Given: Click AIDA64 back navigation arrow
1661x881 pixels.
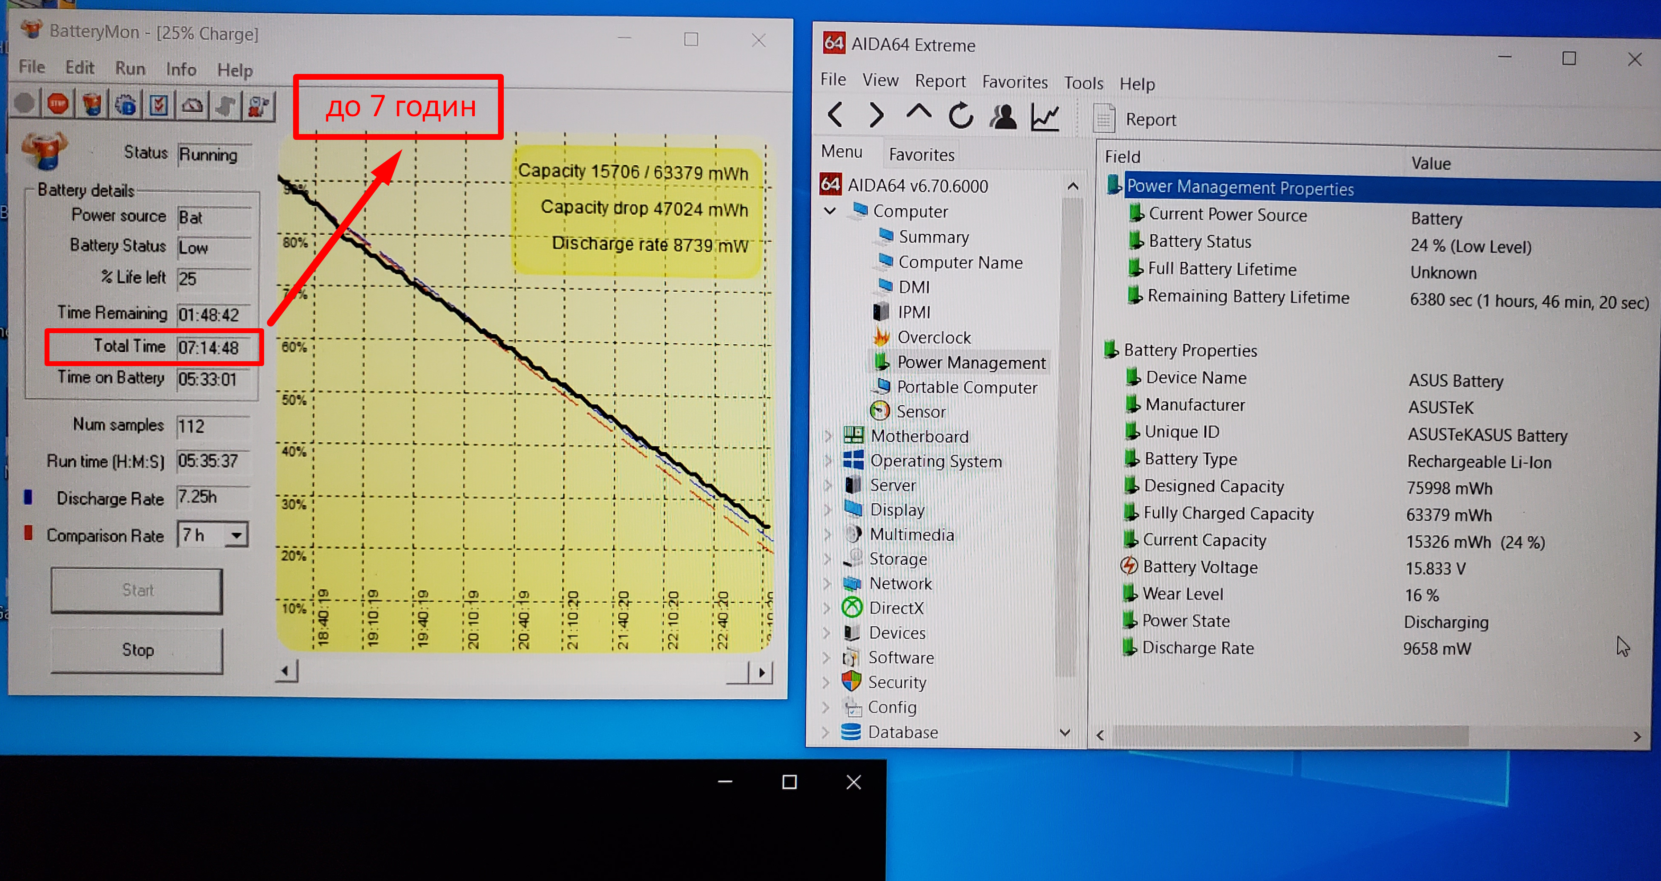Looking at the screenshot, I should [835, 115].
